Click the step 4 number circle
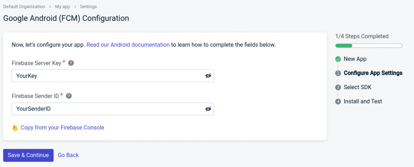414x167 pixels. tap(338, 102)
